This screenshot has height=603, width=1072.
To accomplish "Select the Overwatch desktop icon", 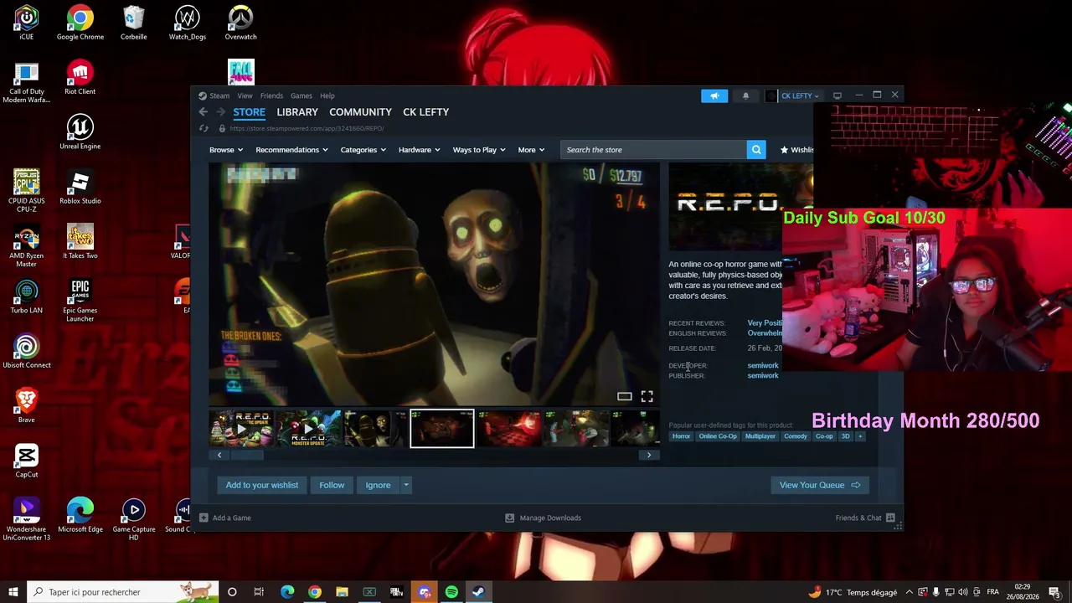I will [x=241, y=23].
